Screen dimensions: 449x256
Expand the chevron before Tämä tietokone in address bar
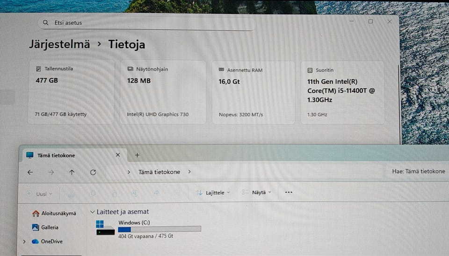[129, 172]
